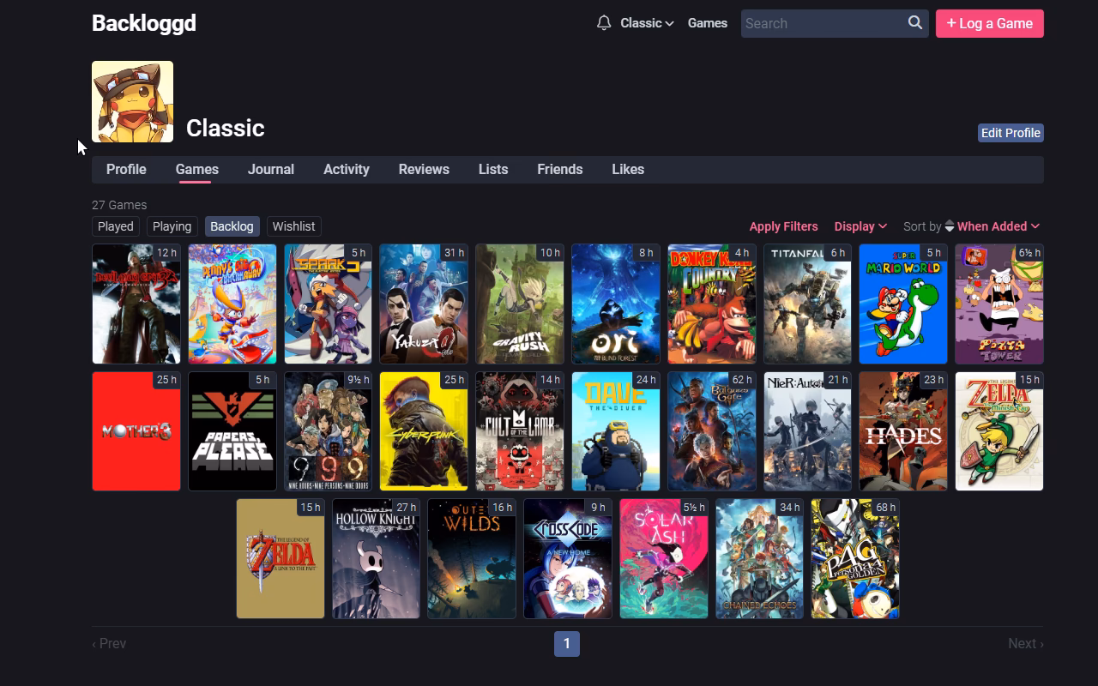The height and width of the screenshot is (686, 1098).
Task: Open the Hades game cover
Action: tap(903, 431)
